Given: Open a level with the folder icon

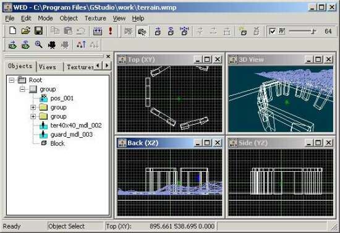Looking at the screenshot, I should pos(25,31).
